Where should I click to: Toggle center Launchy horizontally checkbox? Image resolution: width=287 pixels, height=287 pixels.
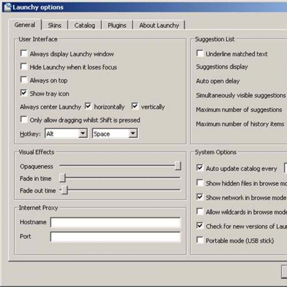88,106
